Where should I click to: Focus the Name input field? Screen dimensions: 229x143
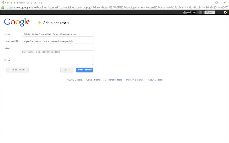[x=58, y=34]
